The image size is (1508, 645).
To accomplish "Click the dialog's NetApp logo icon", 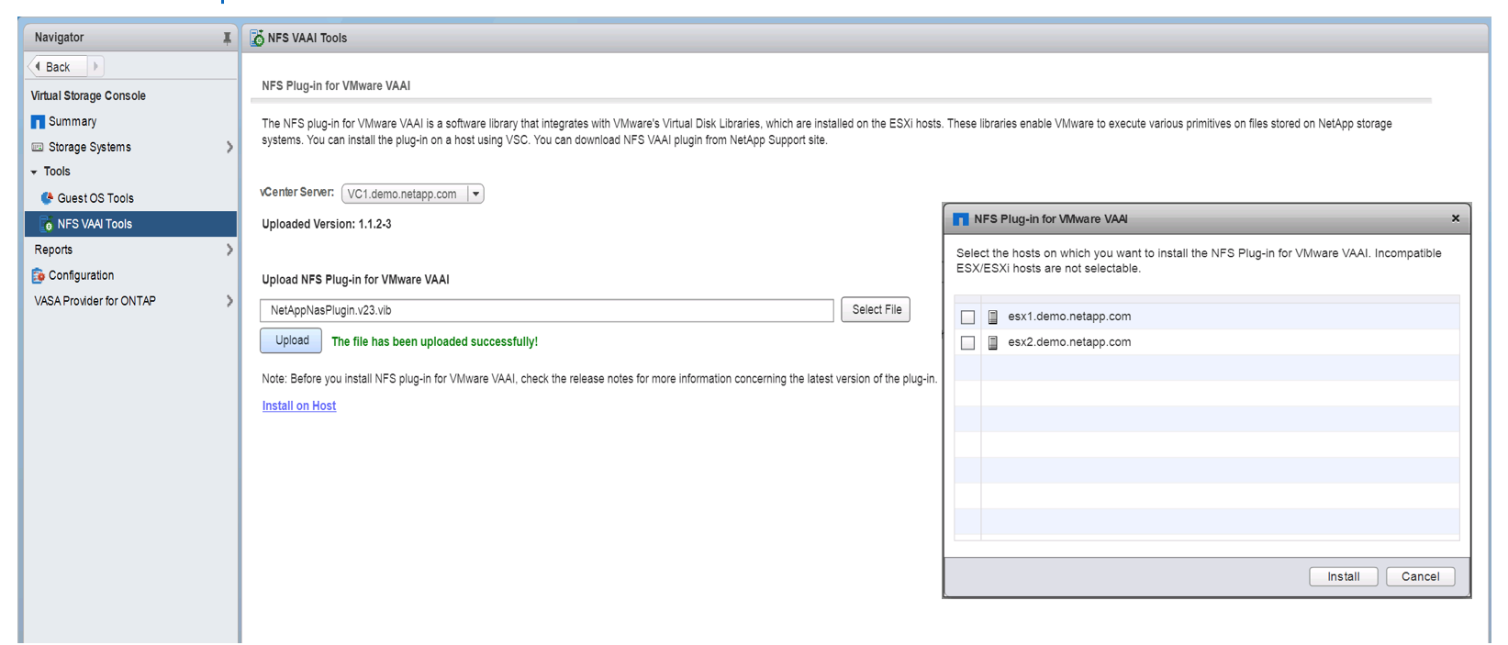I will coord(961,219).
